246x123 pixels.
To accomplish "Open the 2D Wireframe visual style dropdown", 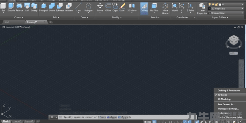I will tap(243, 9).
